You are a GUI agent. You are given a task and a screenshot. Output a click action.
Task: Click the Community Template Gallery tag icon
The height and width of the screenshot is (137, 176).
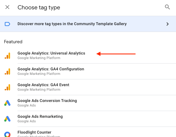point(7,24)
